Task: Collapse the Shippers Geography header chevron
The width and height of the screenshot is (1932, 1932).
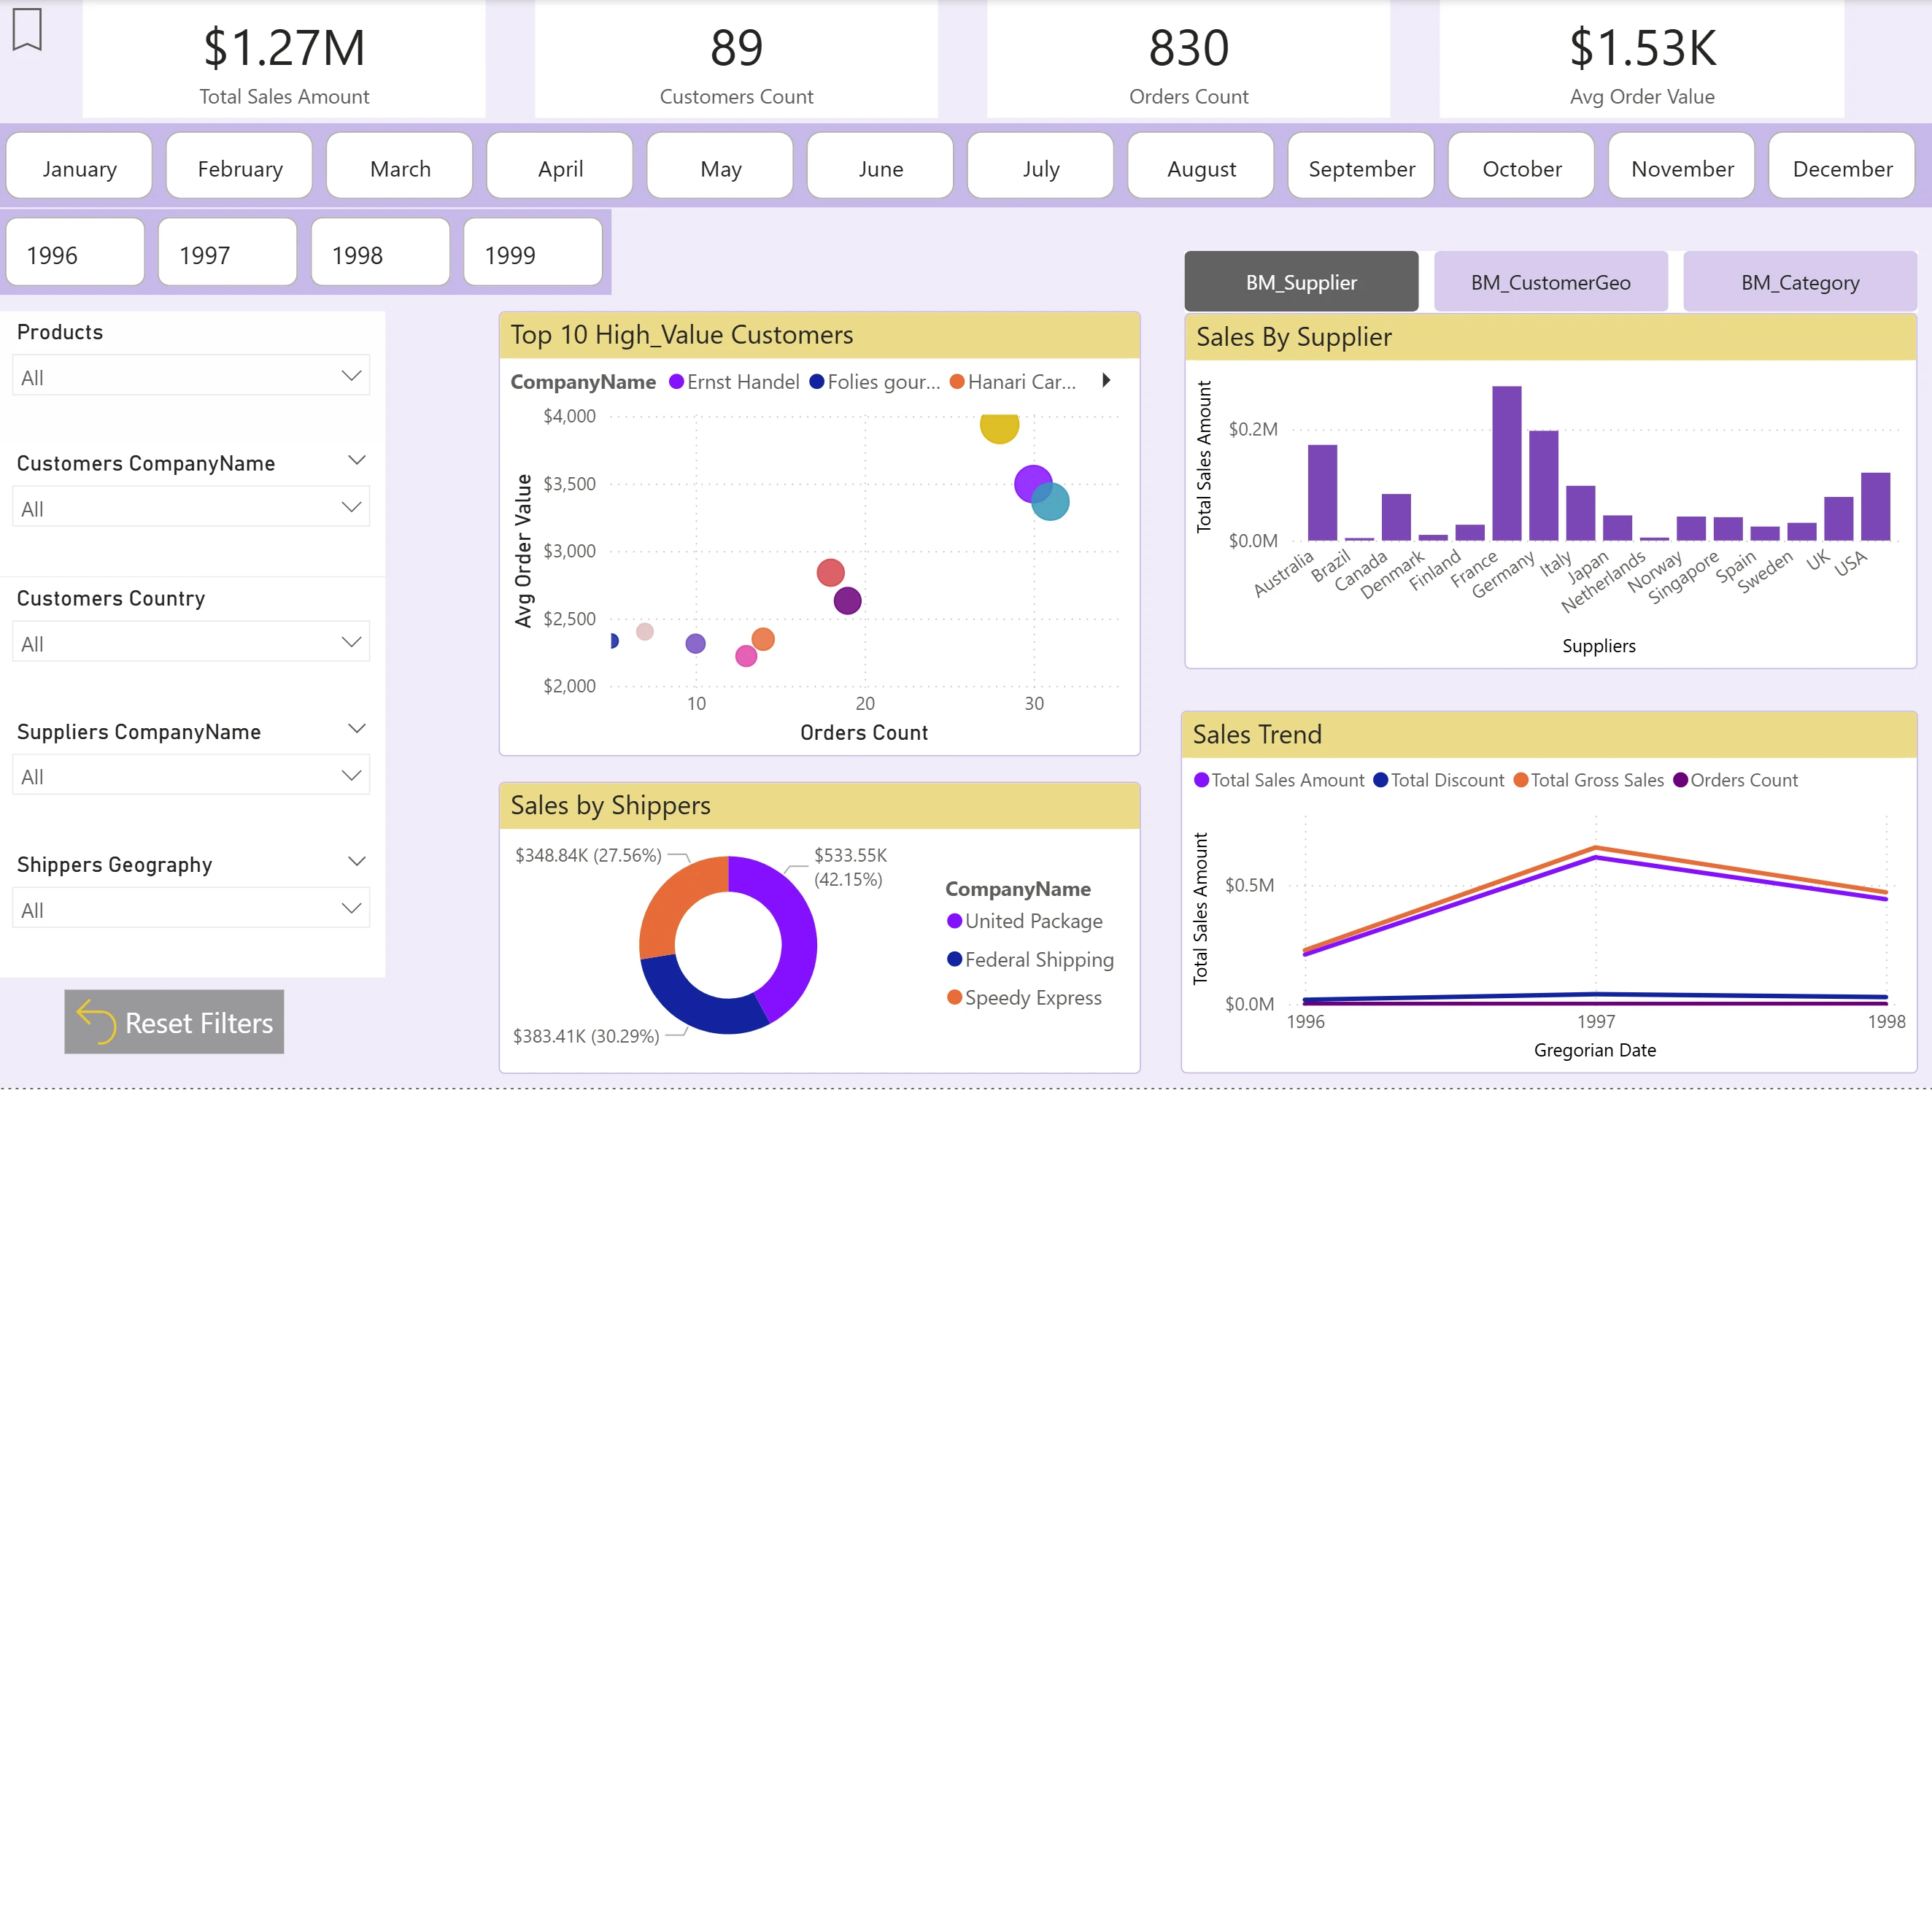Action: 357,861
